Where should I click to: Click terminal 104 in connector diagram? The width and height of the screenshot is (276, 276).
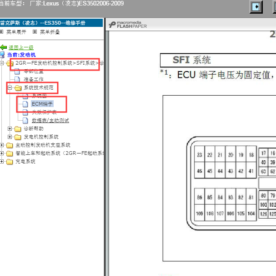(251, 213)
